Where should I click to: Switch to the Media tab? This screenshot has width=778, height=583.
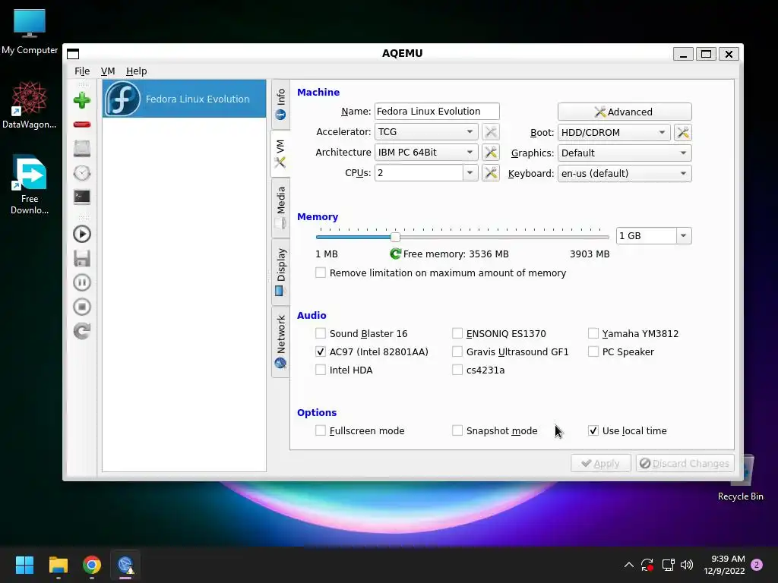[x=280, y=206]
